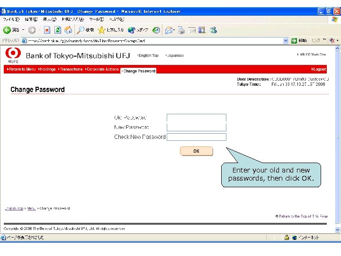This screenshot has width=341, height=256.
Task: Select the Change Password tab
Action: click(138, 71)
